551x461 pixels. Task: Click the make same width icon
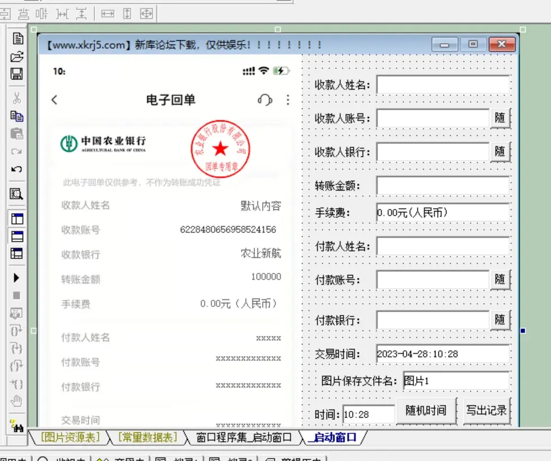[x=108, y=14]
